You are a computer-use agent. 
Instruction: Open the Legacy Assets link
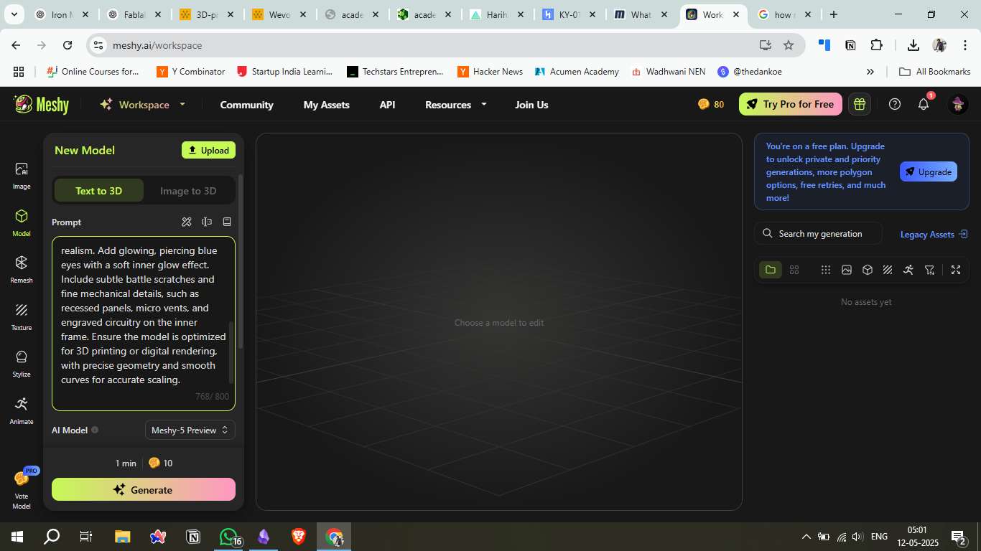pyautogui.click(x=934, y=234)
